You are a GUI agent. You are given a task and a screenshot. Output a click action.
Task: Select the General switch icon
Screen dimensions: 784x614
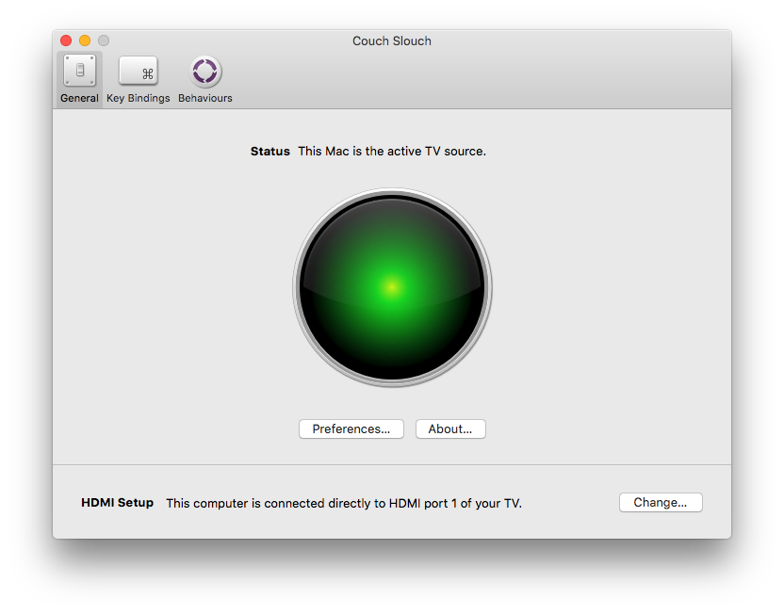pos(79,71)
